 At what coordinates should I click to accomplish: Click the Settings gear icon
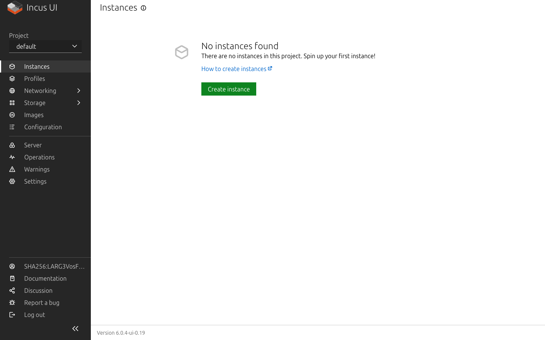point(12,181)
